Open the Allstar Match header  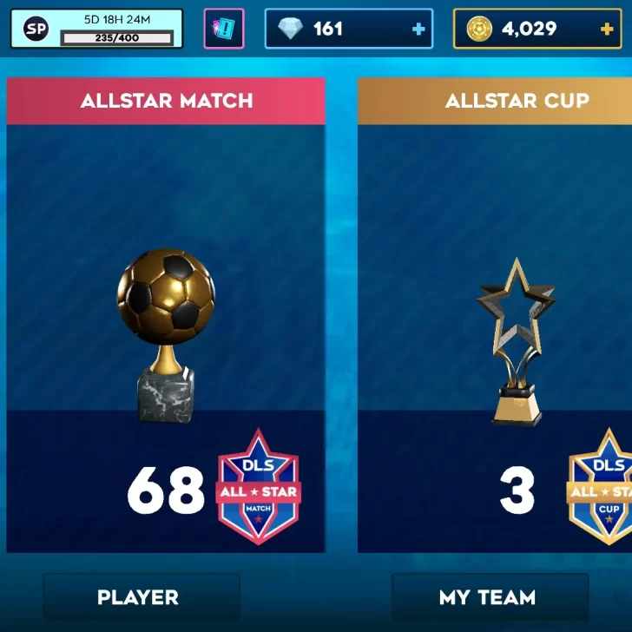coord(166,101)
